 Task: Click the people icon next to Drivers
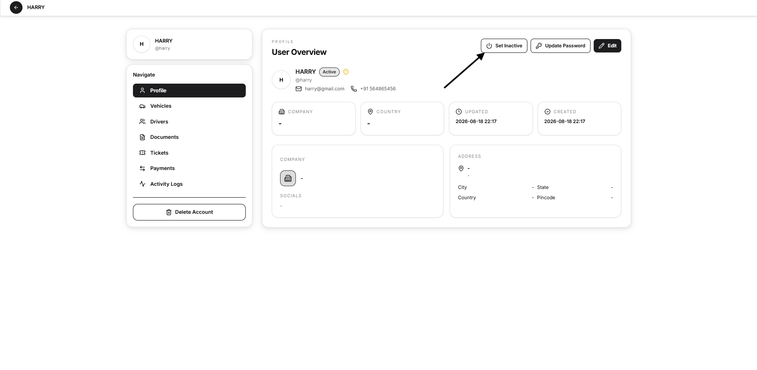[x=142, y=121]
